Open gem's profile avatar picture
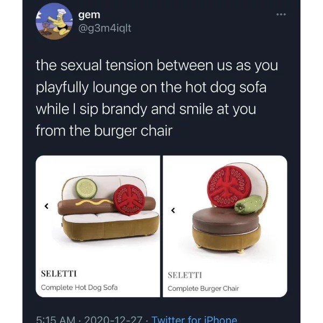 tap(54, 21)
